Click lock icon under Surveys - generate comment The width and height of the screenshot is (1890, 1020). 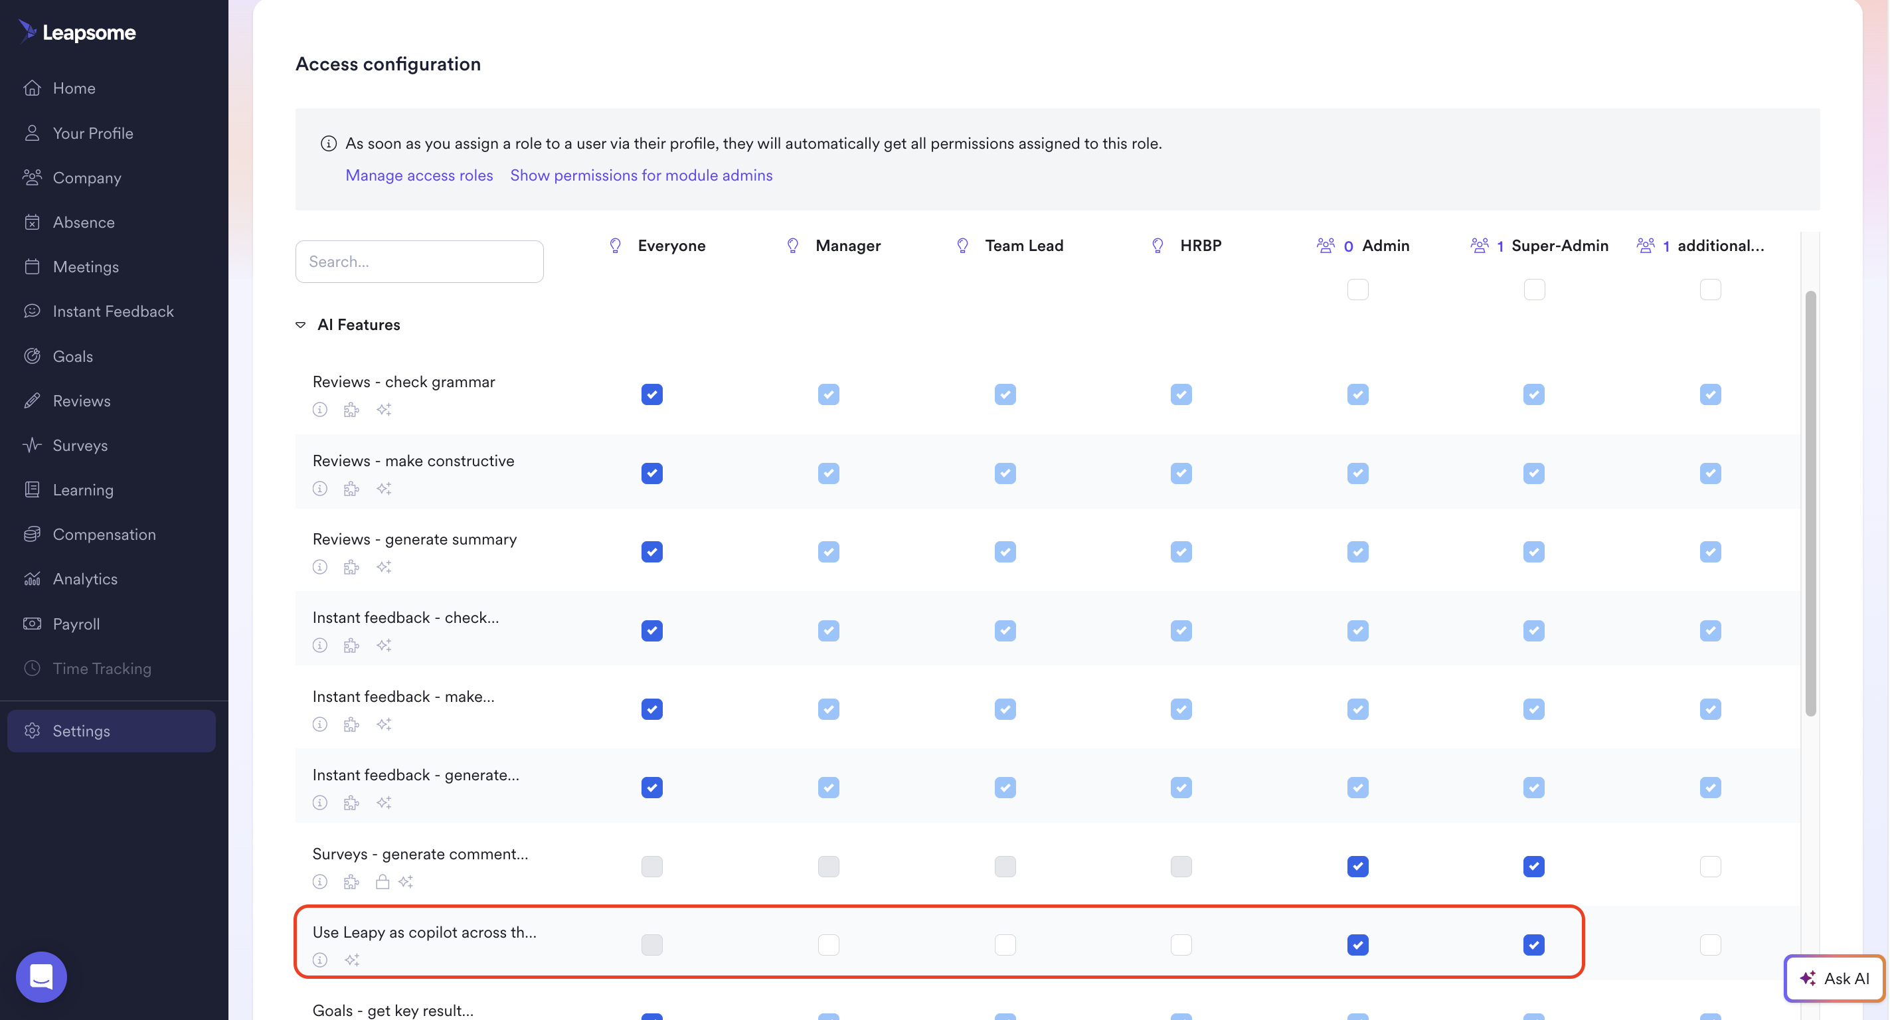(x=383, y=881)
